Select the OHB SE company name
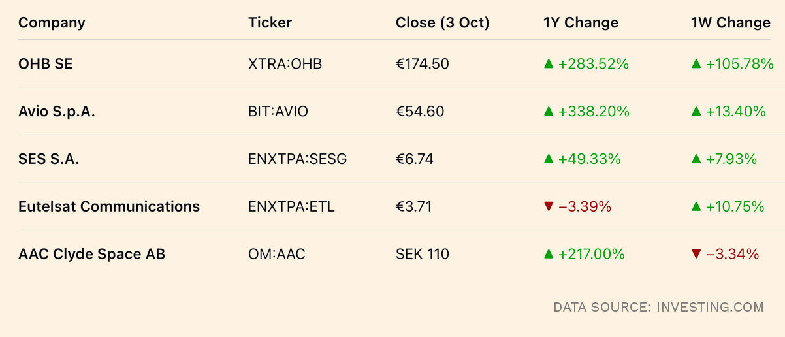This screenshot has height=337, width=785. point(46,64)
